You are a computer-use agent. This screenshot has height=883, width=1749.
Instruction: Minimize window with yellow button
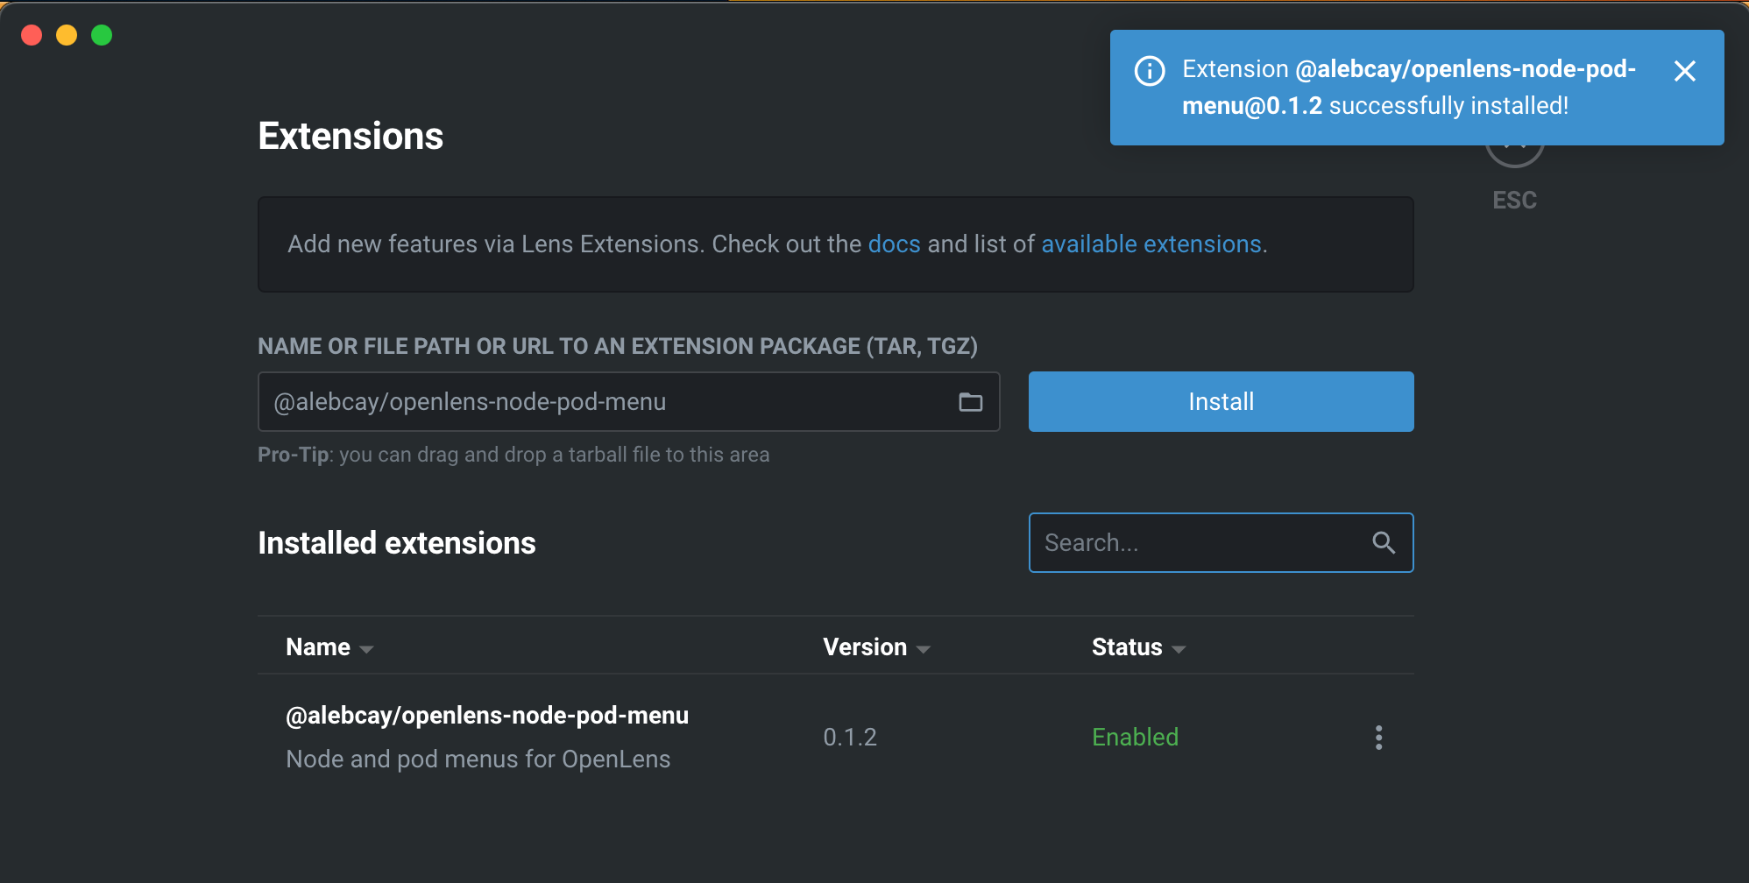click(x=67, y=35)
